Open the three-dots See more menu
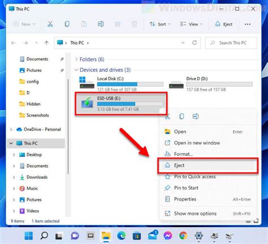Screen dimensions: 268x244 tap(248, 24)
